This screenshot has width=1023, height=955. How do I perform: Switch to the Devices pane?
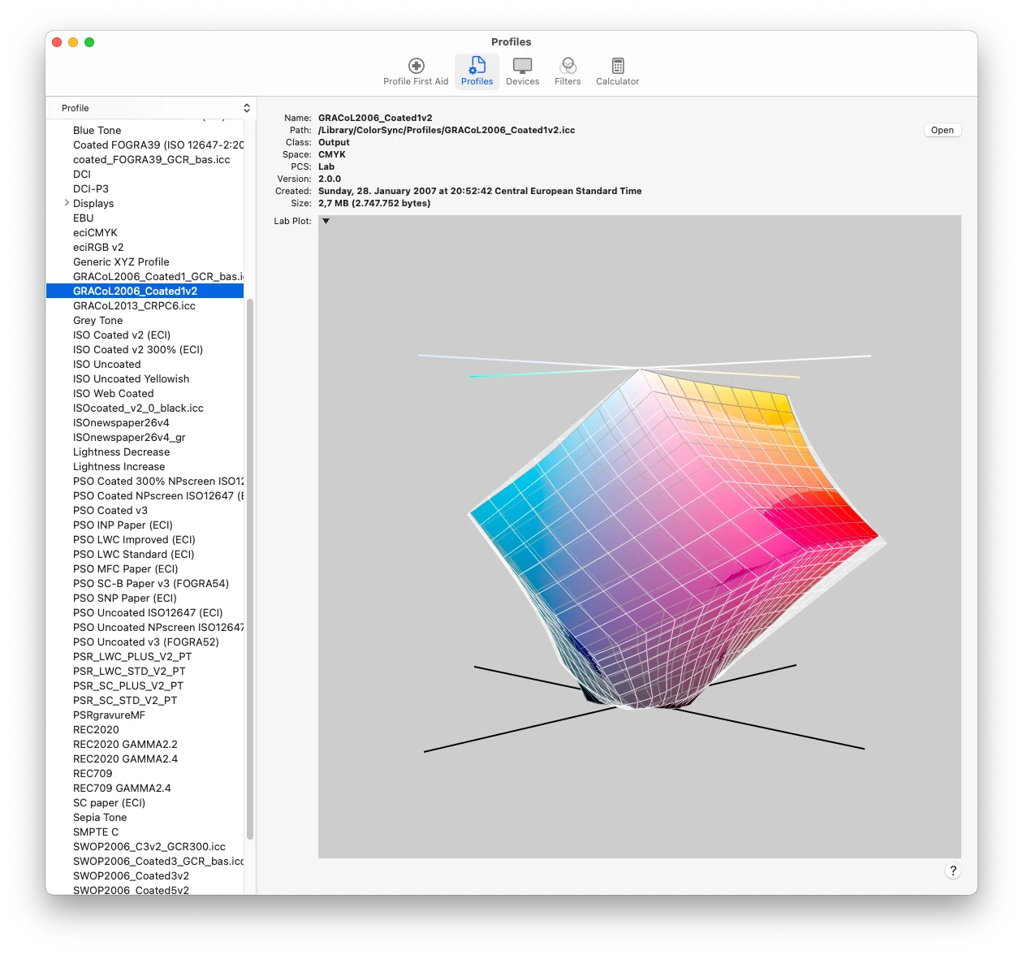[x=523, y=71]
